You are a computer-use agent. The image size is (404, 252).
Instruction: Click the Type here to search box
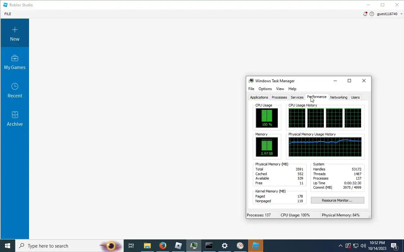tap(69, 246)
